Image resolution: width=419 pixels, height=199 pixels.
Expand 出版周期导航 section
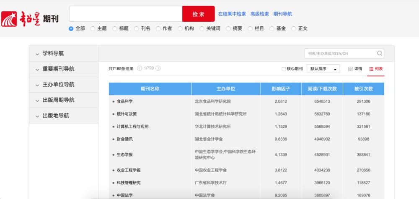[64, 100]
